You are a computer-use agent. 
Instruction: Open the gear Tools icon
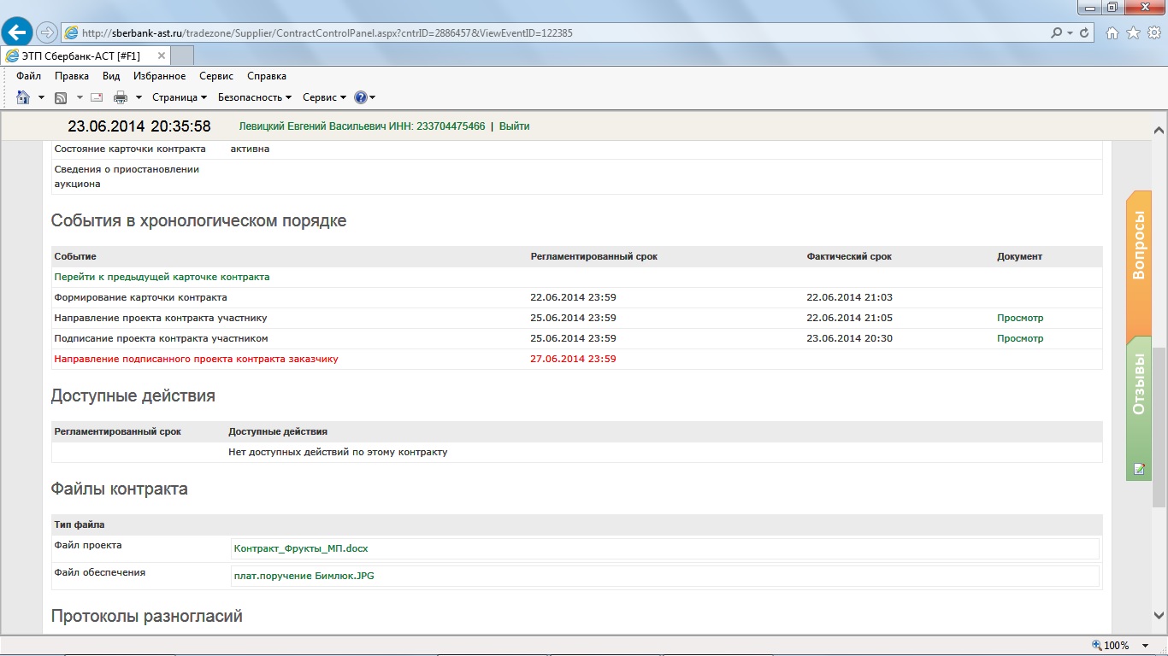pyautogui.click(x=1153, y=33)
